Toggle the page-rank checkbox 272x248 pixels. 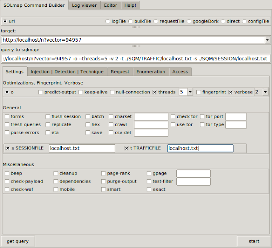pos(103,174)
